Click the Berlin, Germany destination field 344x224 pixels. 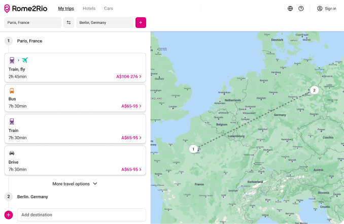coord(105,23)
